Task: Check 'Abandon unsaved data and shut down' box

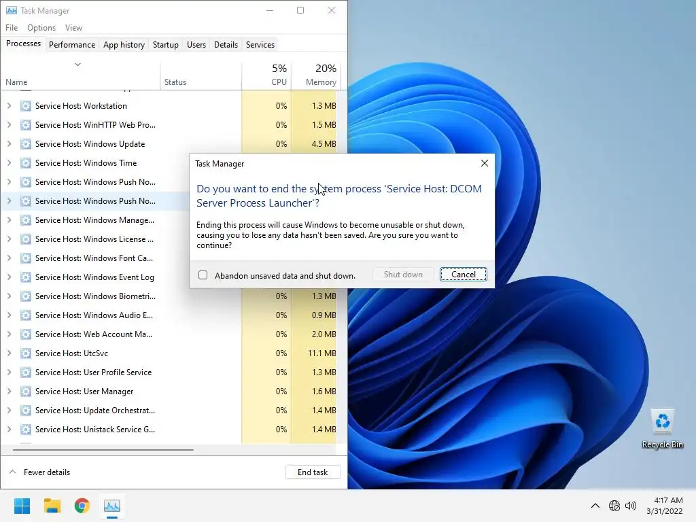Action: tap(203, 275)
